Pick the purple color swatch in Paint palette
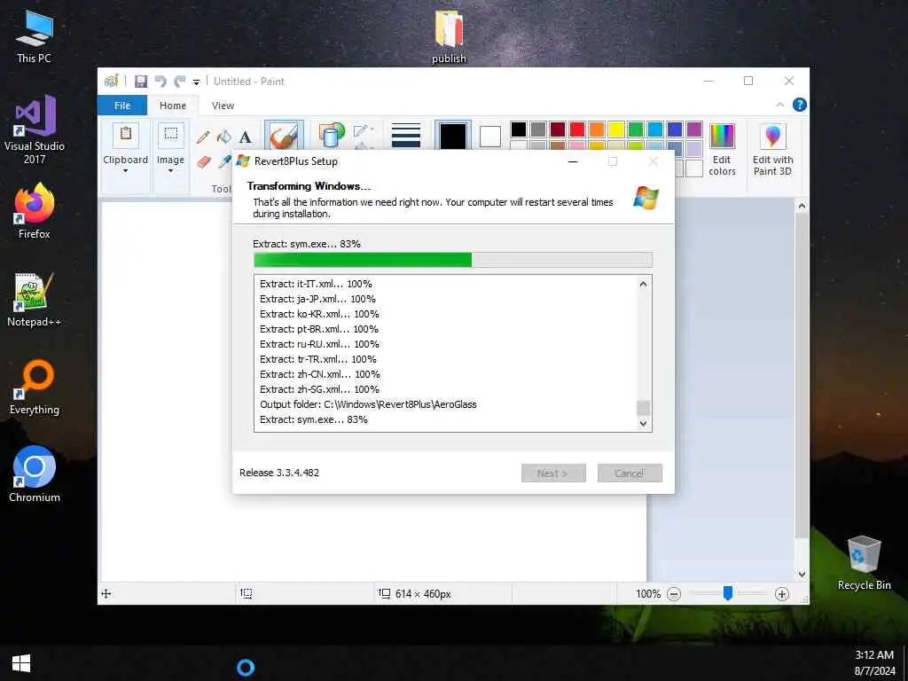The height and width of the screenshot is (681, 908). pos(693,129)
